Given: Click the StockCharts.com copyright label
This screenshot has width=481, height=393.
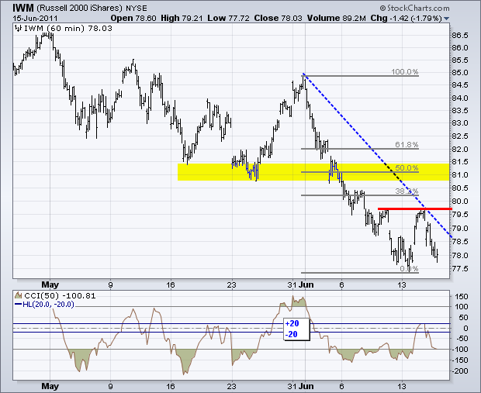Looking at the screenshot, I should pos(414,8).
